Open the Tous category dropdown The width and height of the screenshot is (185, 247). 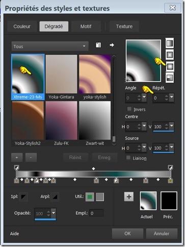[50, 46]
